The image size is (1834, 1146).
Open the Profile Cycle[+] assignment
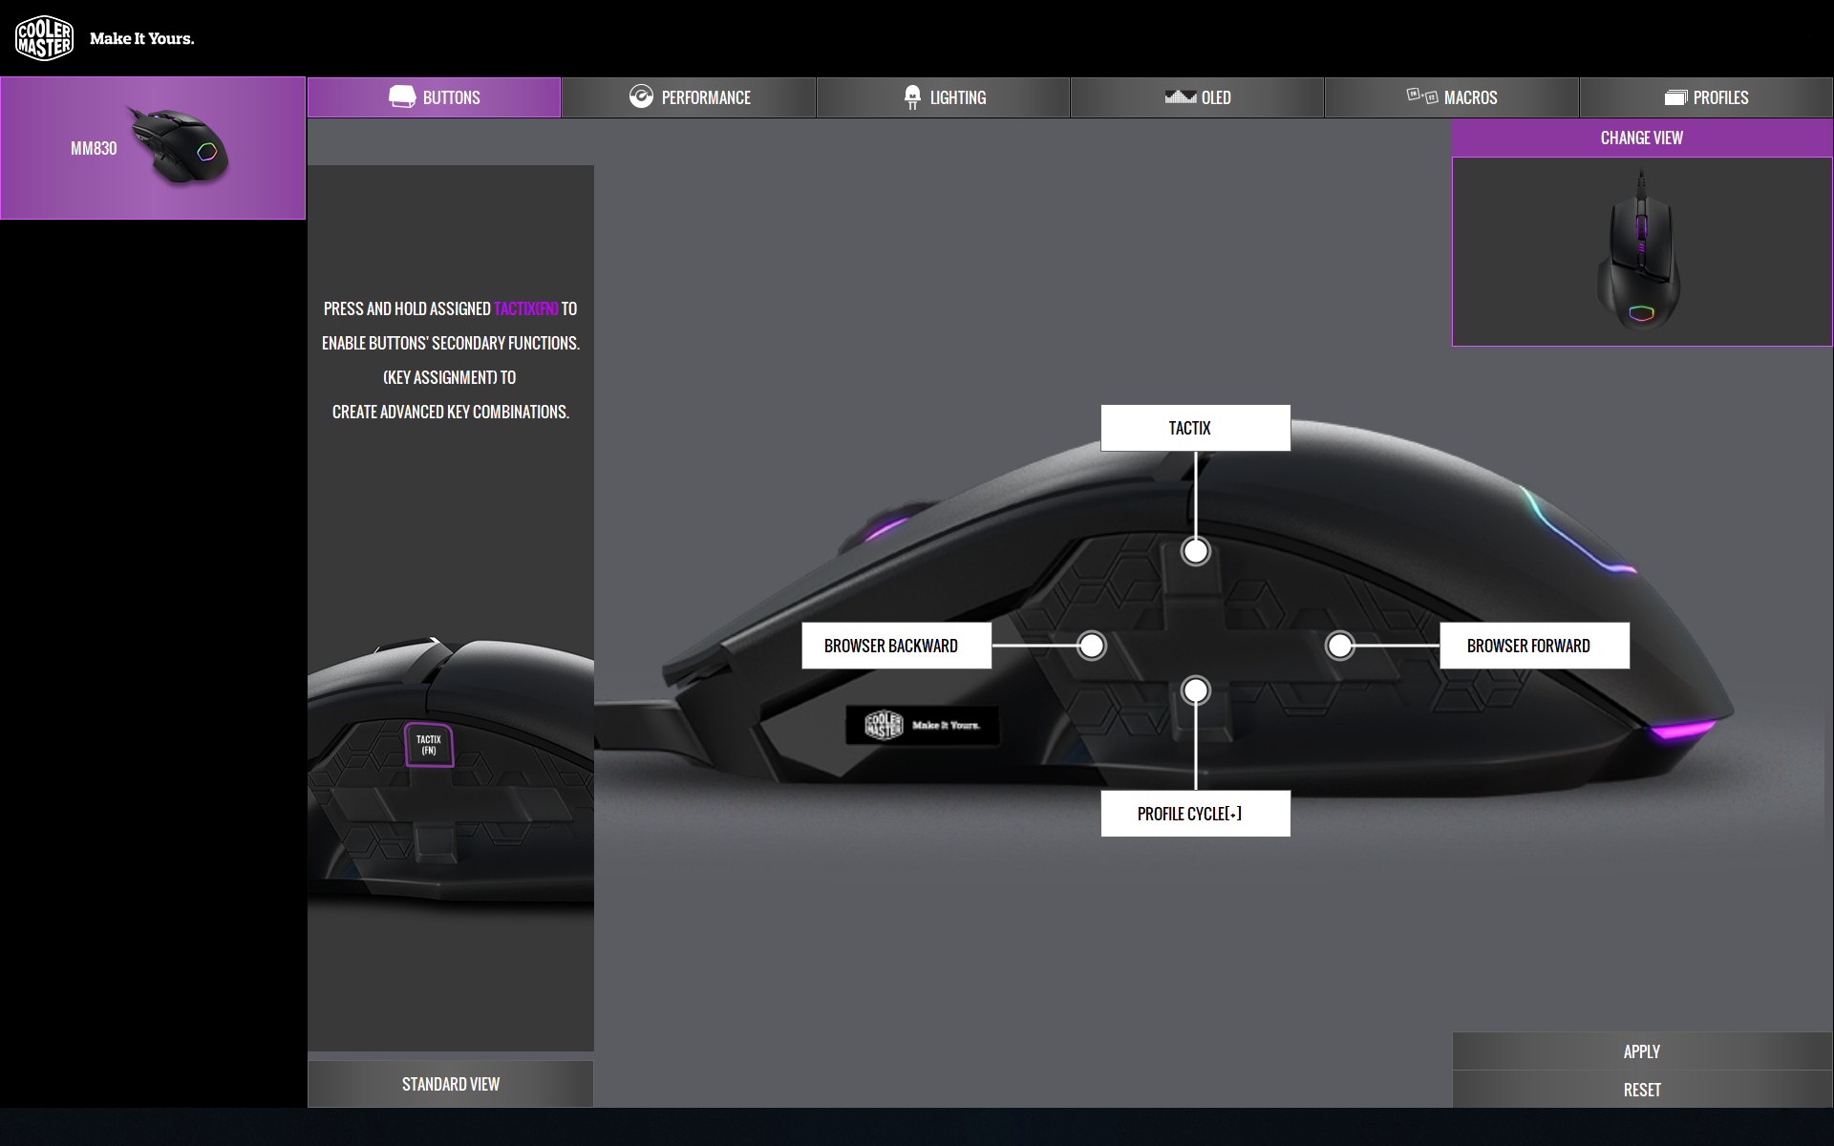click(x=1195, y=814)
